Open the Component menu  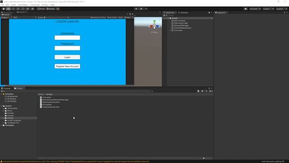35,5
